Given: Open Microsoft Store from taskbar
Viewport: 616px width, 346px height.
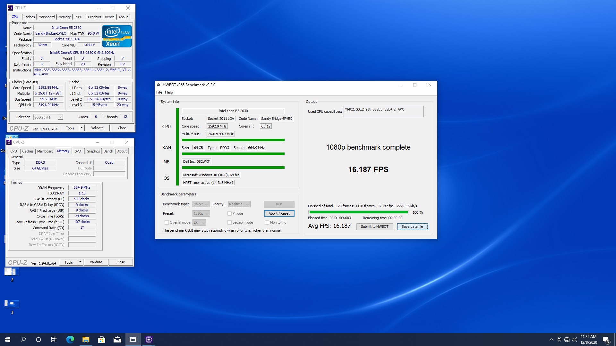Looking at the screenshot, I should (101, 340).
